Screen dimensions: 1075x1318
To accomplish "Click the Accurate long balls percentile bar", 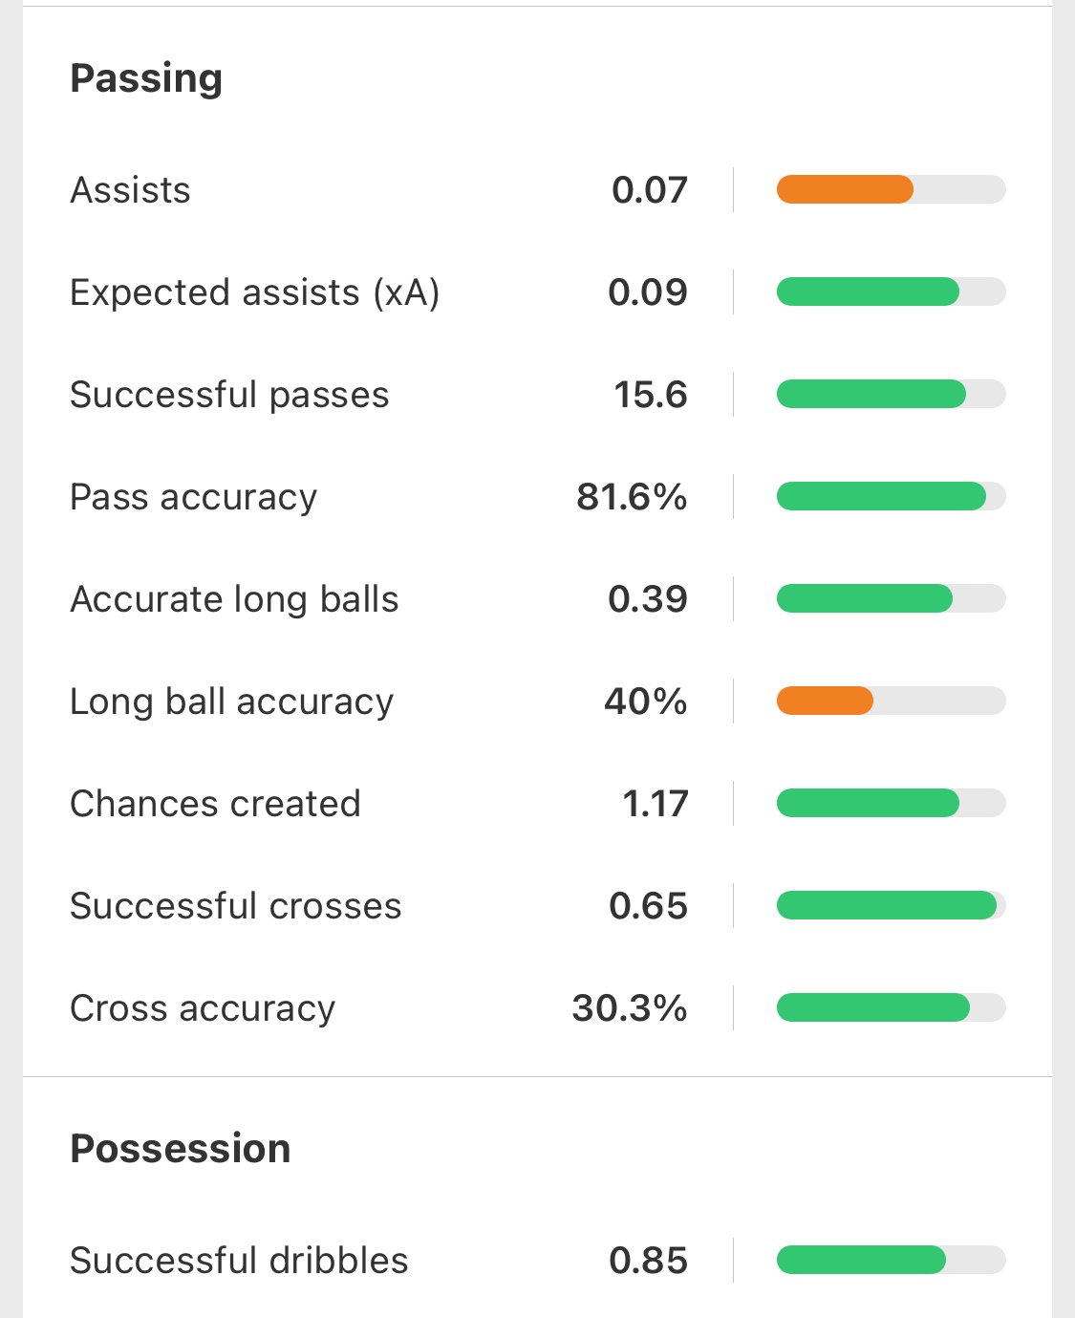I will [x=891, y=598].
